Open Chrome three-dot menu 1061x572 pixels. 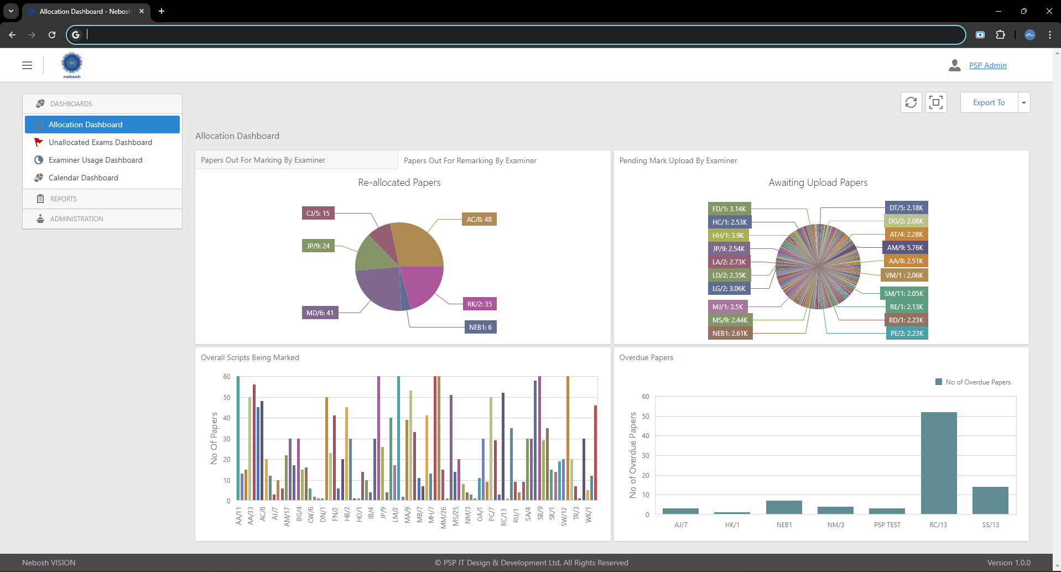[1049, 35]
